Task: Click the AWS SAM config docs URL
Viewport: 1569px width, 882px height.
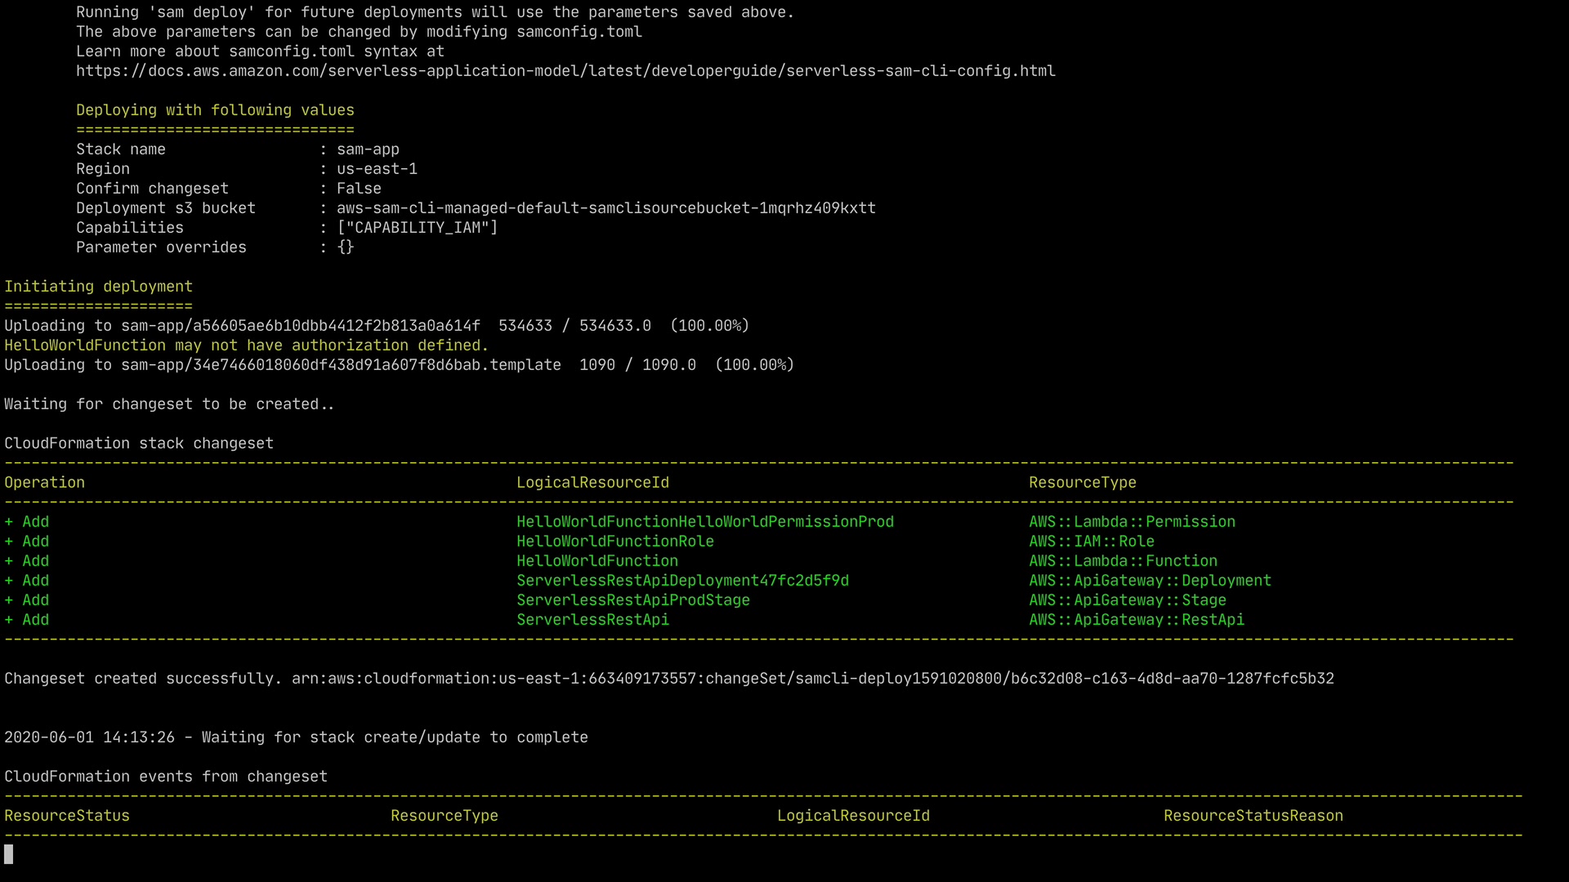Action: pyautogui.click(x=565, y=71)
